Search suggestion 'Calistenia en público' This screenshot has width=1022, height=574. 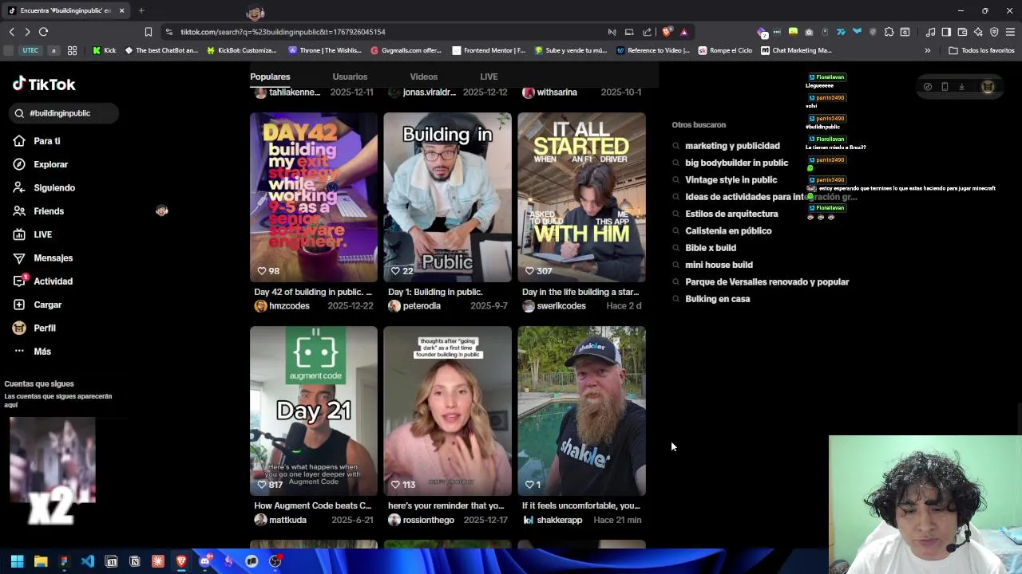click(728, 231)
